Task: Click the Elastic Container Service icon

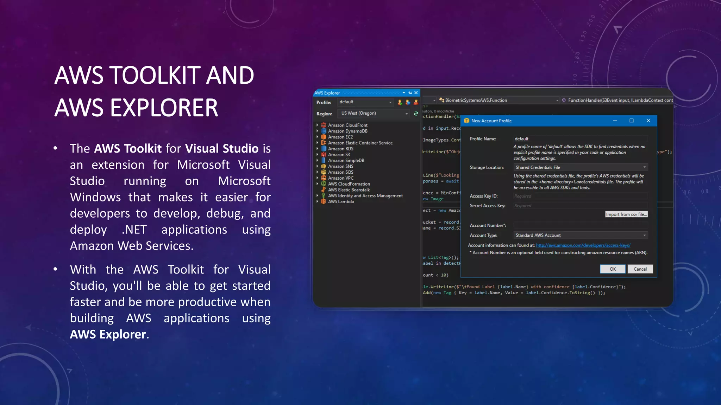Action: 324,143
